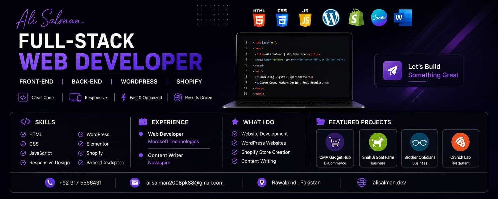Click the WORDPRESS label

pos(139,81)
